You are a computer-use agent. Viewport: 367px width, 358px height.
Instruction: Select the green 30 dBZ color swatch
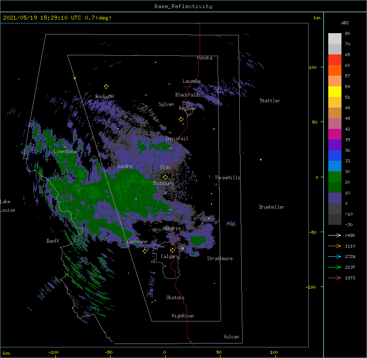pos(335,177)
